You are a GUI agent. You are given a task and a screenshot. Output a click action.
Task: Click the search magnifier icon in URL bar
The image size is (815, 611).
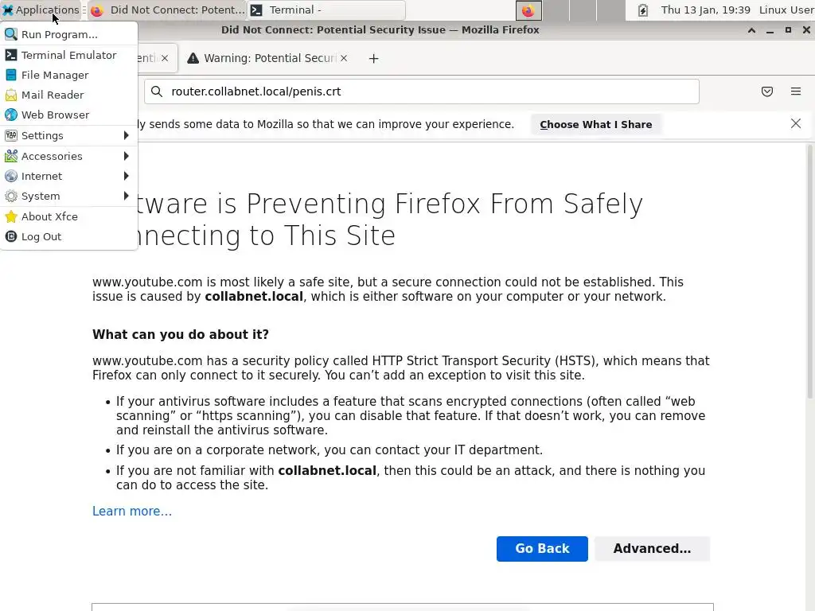157,91
